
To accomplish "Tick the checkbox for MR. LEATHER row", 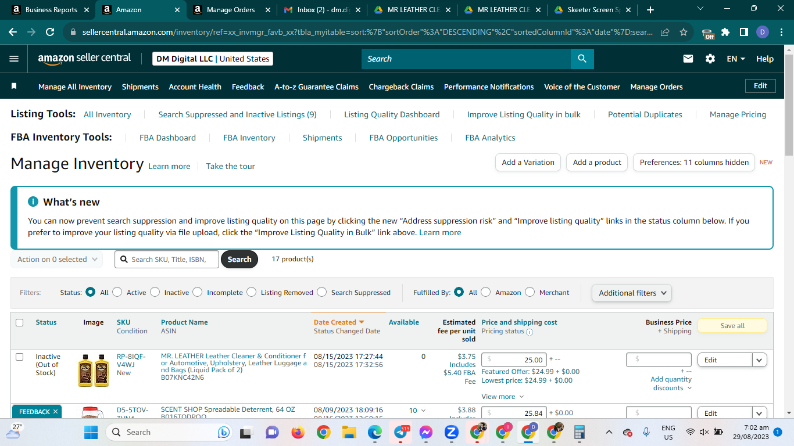I will click(x=19, y=357).
